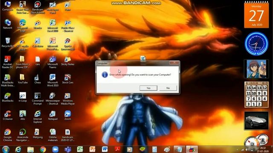Image resolution: width=273 pixels, height=153 pixels.
Task: Select the Mahjong desktop shortcut
Action: pyautogui.click(x=38, y=133)
